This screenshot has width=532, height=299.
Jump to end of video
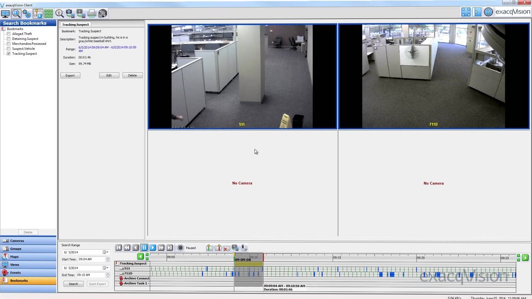click(170, 248)
